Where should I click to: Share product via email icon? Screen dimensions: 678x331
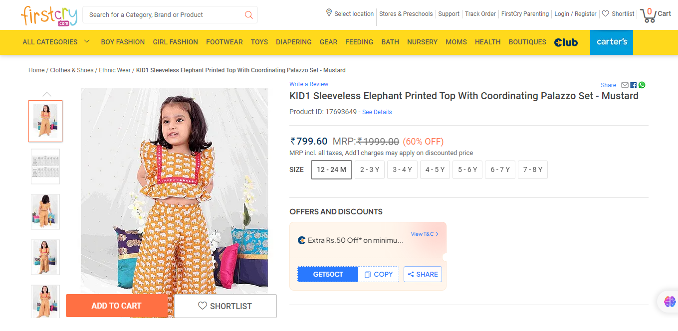coord(625,85)
